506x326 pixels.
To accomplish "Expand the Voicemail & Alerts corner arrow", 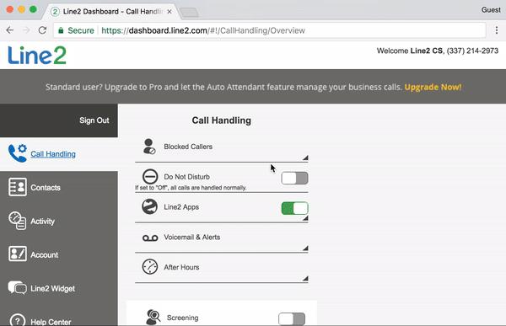I will tap(305, 249).
